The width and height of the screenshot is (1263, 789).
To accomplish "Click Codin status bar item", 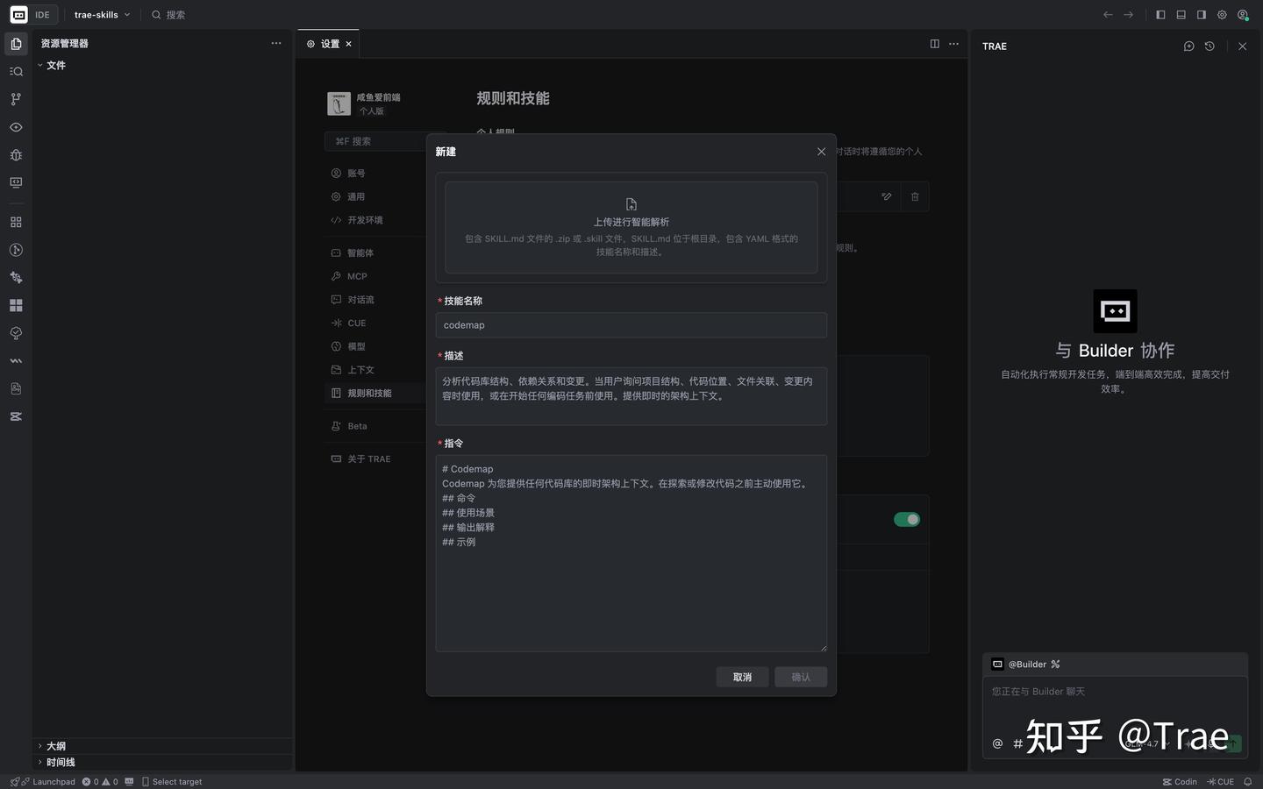I will (1180, 782).
